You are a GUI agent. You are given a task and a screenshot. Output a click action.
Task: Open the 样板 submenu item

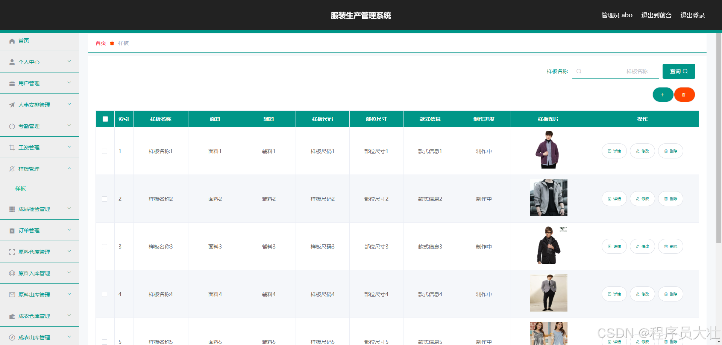(20, 188)
